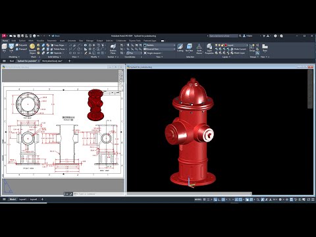Click the Group tool
This screenshot has height=237, width=316.
[x=252, y=47]
